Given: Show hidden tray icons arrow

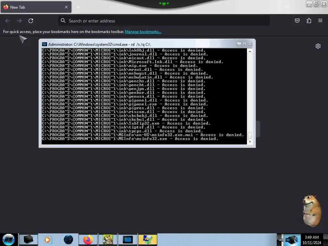Looking at the screenshot, I should point(280,240).
